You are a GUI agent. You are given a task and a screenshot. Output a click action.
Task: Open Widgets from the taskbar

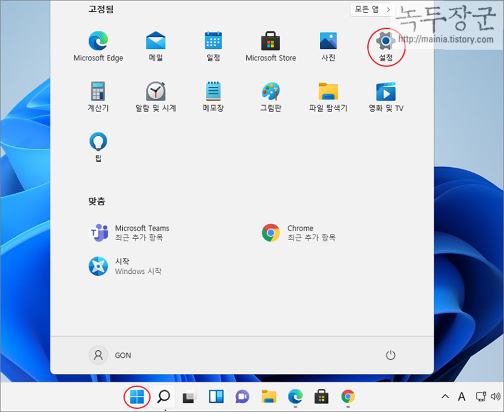[x=216, y=397]
